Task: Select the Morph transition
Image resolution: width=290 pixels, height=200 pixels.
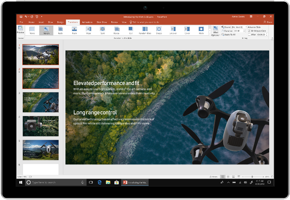Action: tap(46, 30)
